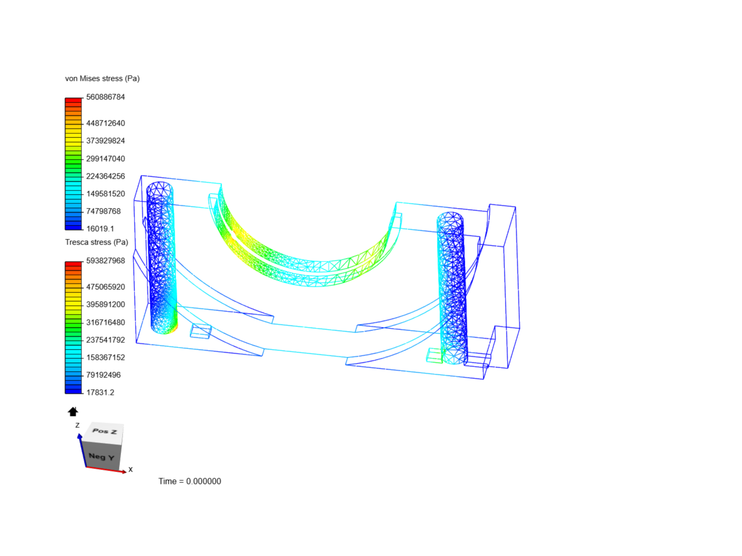Click the Tresca stress (Pa) title

click(x=96, y=242)
